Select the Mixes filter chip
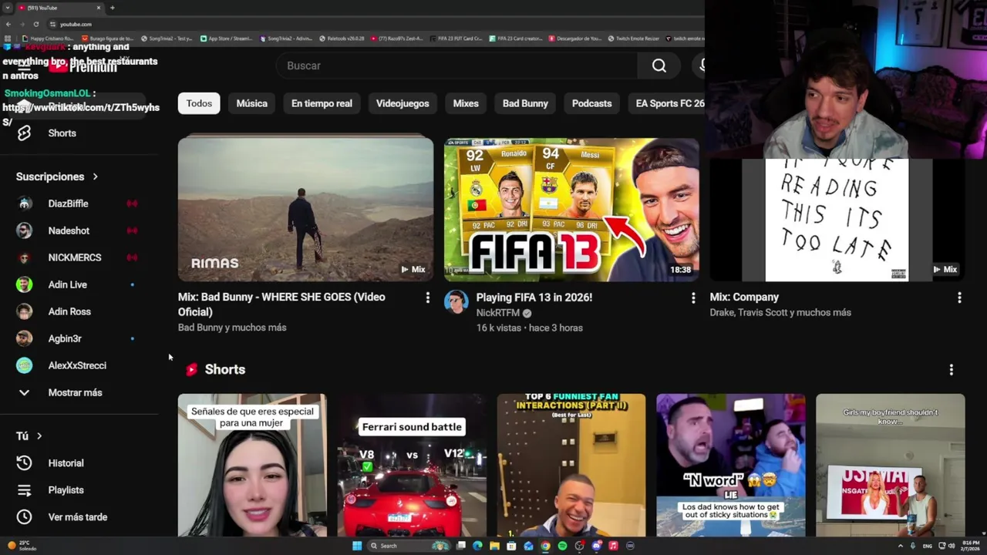Image resolution: width=987 pixels, height=555 pixels. 466,103
